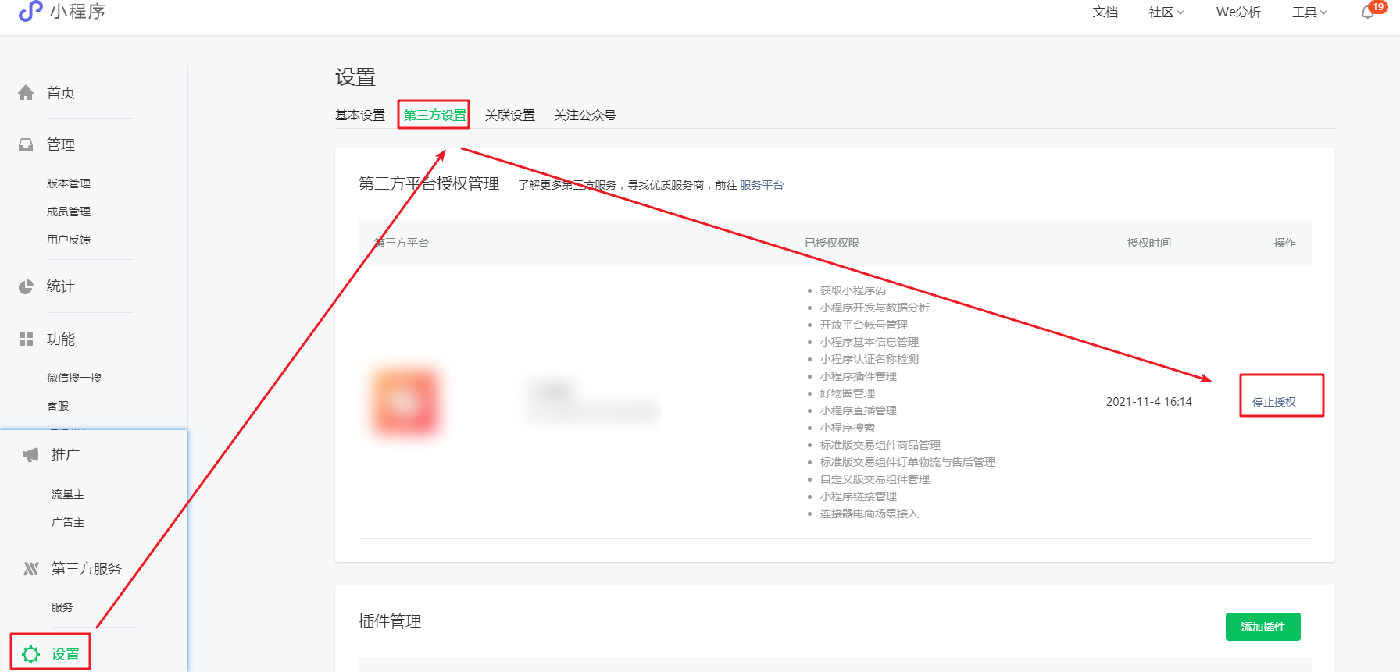
Task: Open the 关注公众号 tab
Action: coord(584,116)
